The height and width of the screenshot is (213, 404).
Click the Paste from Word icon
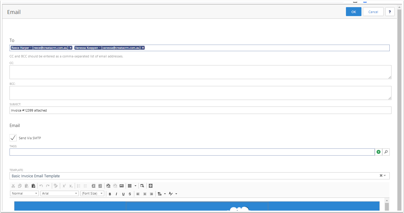(x=33, y=186)
